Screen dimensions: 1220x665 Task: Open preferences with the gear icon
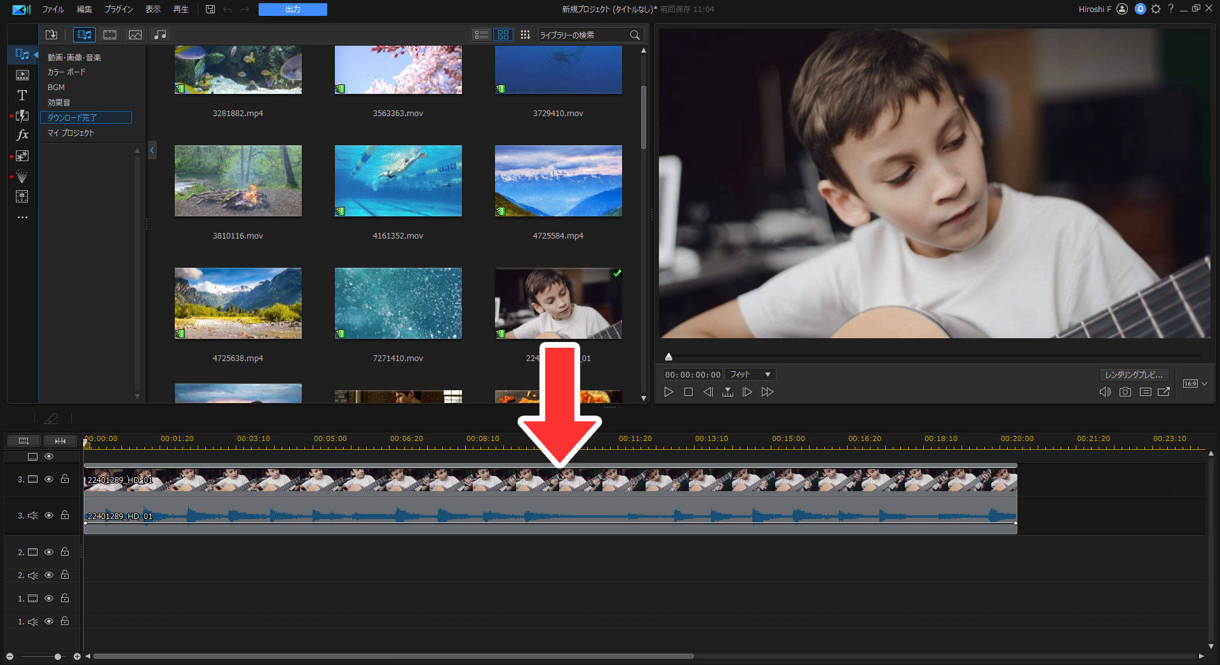tap(1156, 9)
